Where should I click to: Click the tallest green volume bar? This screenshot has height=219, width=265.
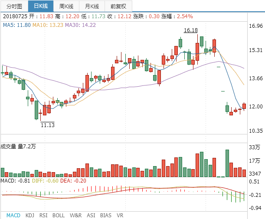(x=227, y=163)
